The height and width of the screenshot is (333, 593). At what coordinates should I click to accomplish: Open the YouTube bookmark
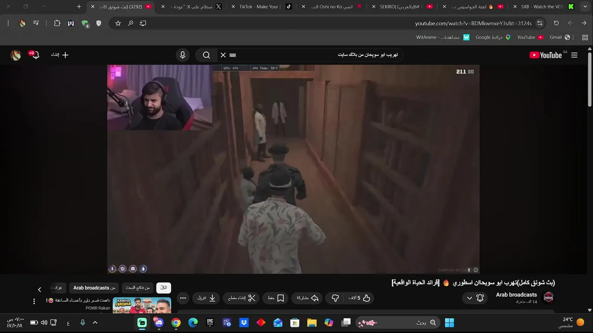click(x=530, y=37)
